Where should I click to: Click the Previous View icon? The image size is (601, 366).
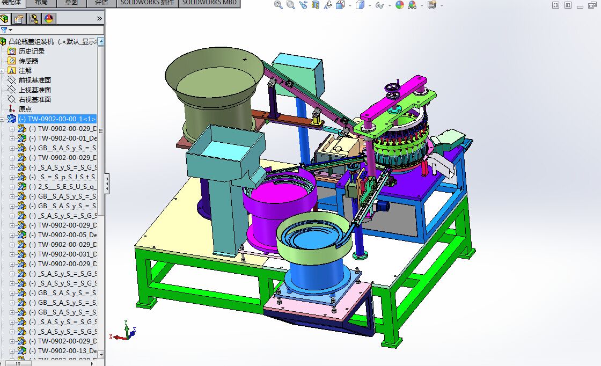303,5
